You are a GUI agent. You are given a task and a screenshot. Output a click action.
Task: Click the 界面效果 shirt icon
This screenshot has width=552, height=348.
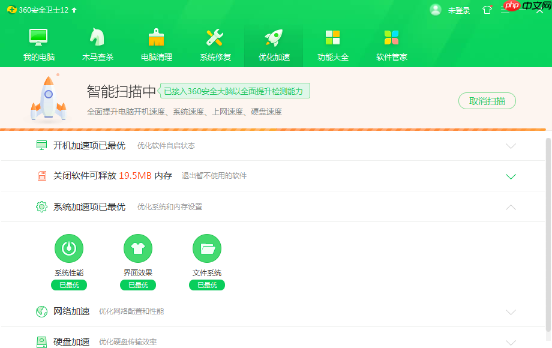coord(138,248)
